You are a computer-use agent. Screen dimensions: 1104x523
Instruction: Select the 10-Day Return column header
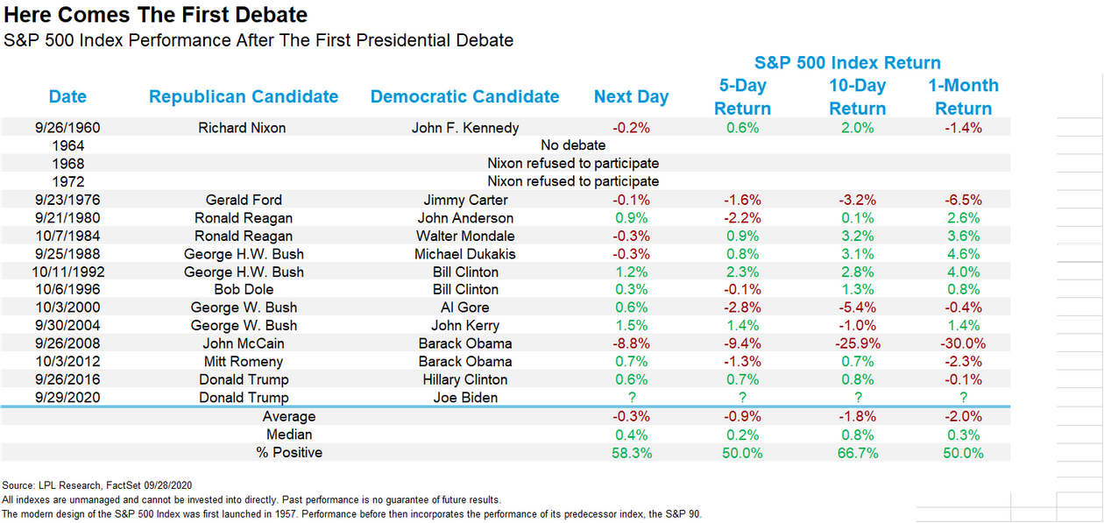point(857,97)
